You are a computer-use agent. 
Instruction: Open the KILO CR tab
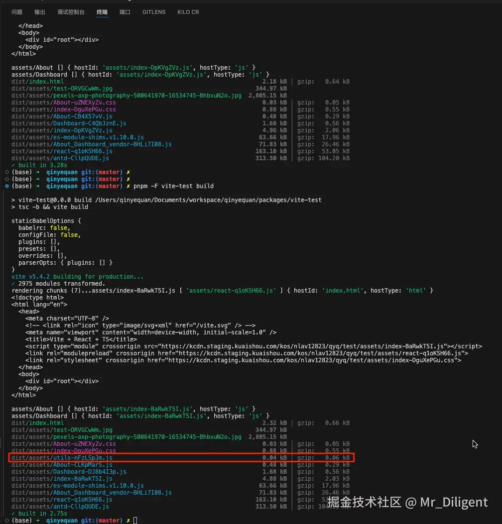[x=188, y=12]
